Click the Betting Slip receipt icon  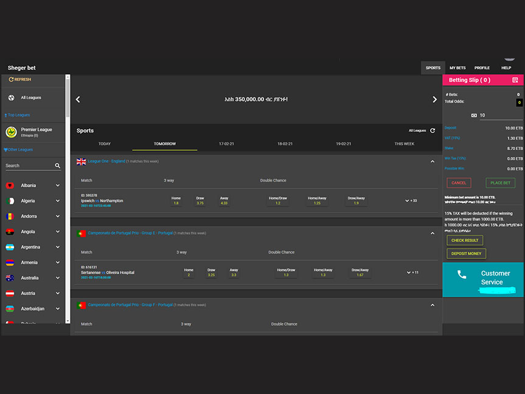click(x=515, y=80)
